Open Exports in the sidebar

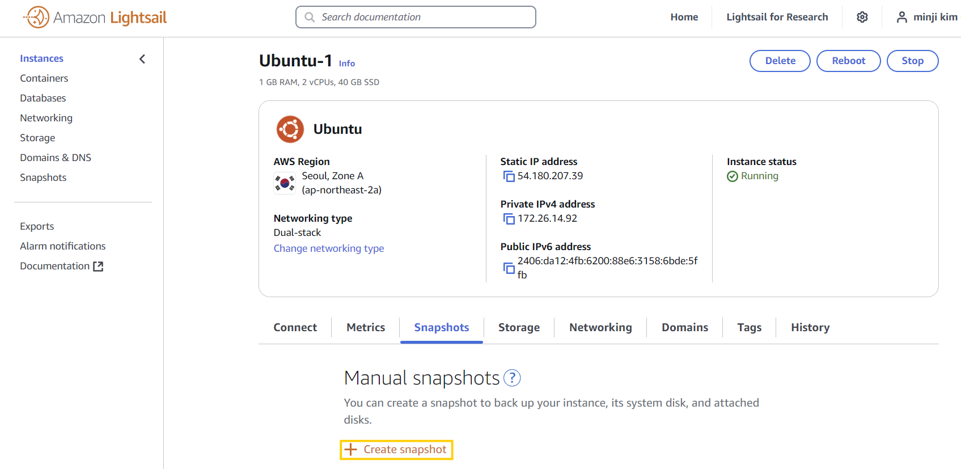37,226
